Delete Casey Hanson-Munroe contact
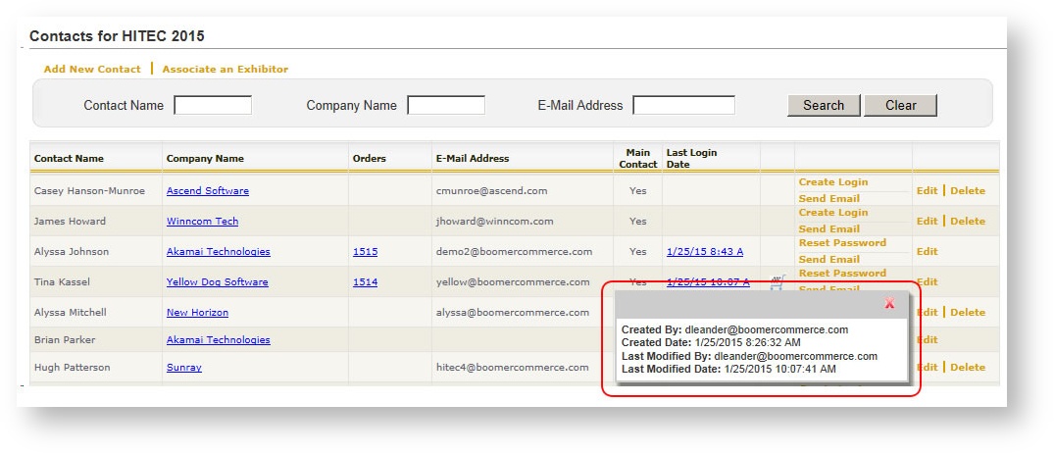1054x454 pixels. click(x=968, y=191)
